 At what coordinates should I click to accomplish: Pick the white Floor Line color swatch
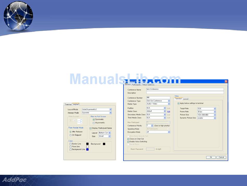click(87, 147)
